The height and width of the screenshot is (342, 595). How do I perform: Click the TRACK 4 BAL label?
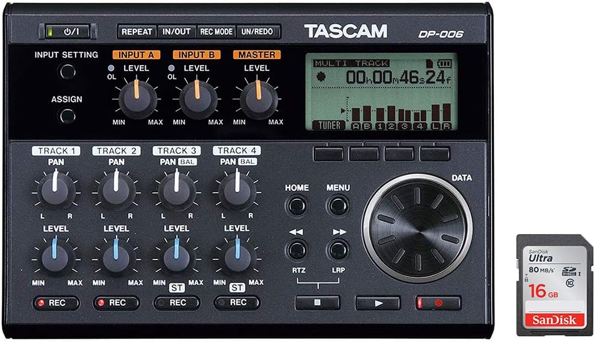pyautogui.click(x=248, y=162)
